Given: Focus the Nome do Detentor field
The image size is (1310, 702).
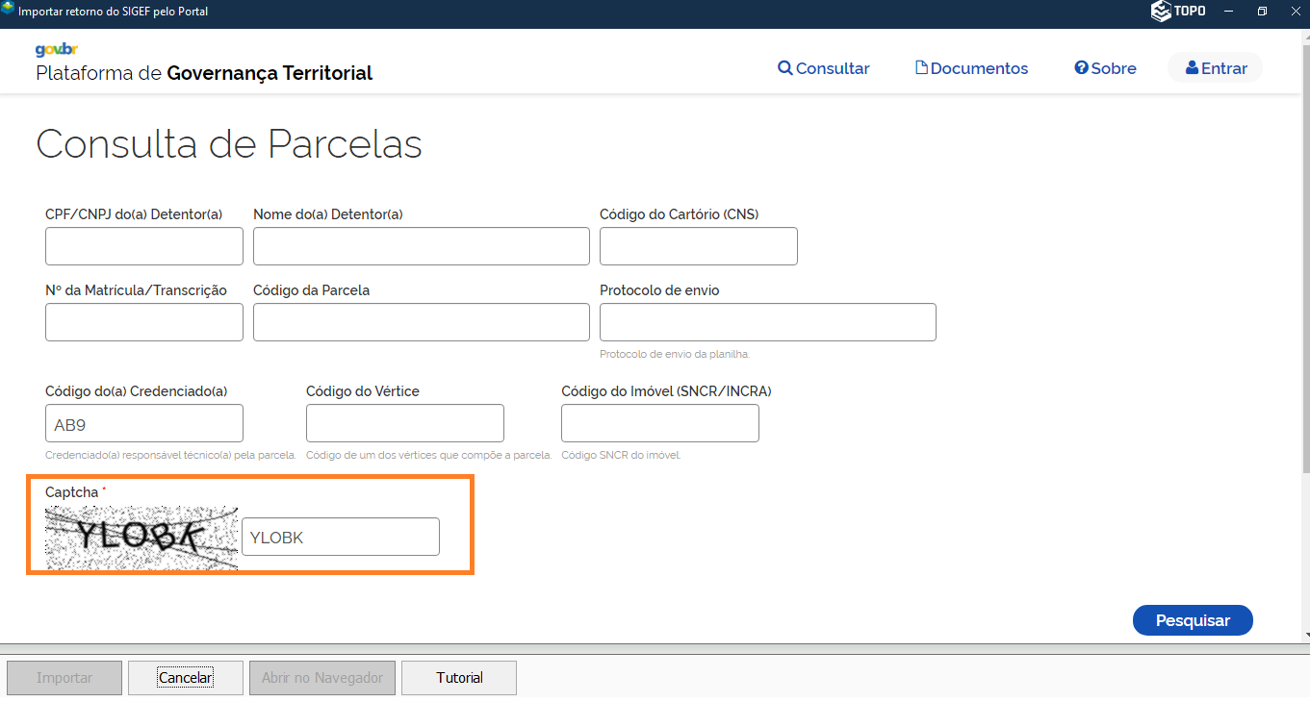Looking at the screenshot, I should pos(421,246).
